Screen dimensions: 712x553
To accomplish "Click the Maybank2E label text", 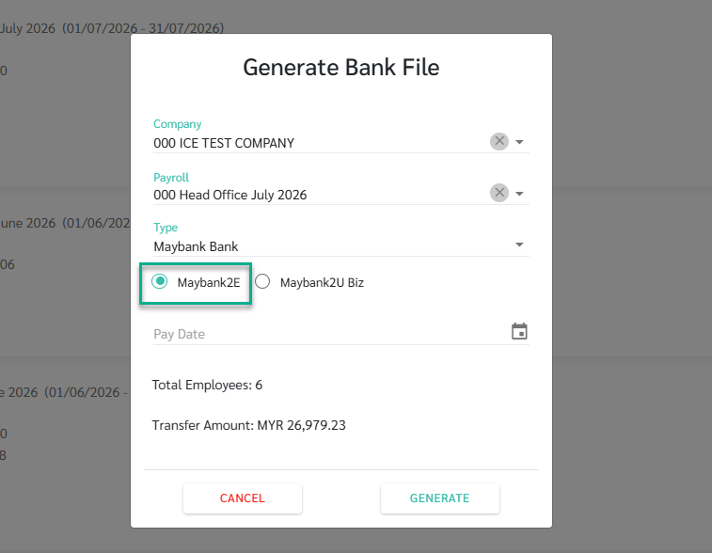I will pyautogui.click(x=209, y=282).
